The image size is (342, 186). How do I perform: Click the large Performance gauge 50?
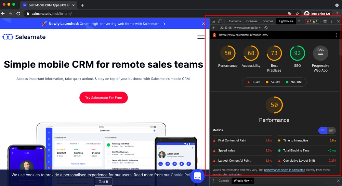[x=274, y=105]
